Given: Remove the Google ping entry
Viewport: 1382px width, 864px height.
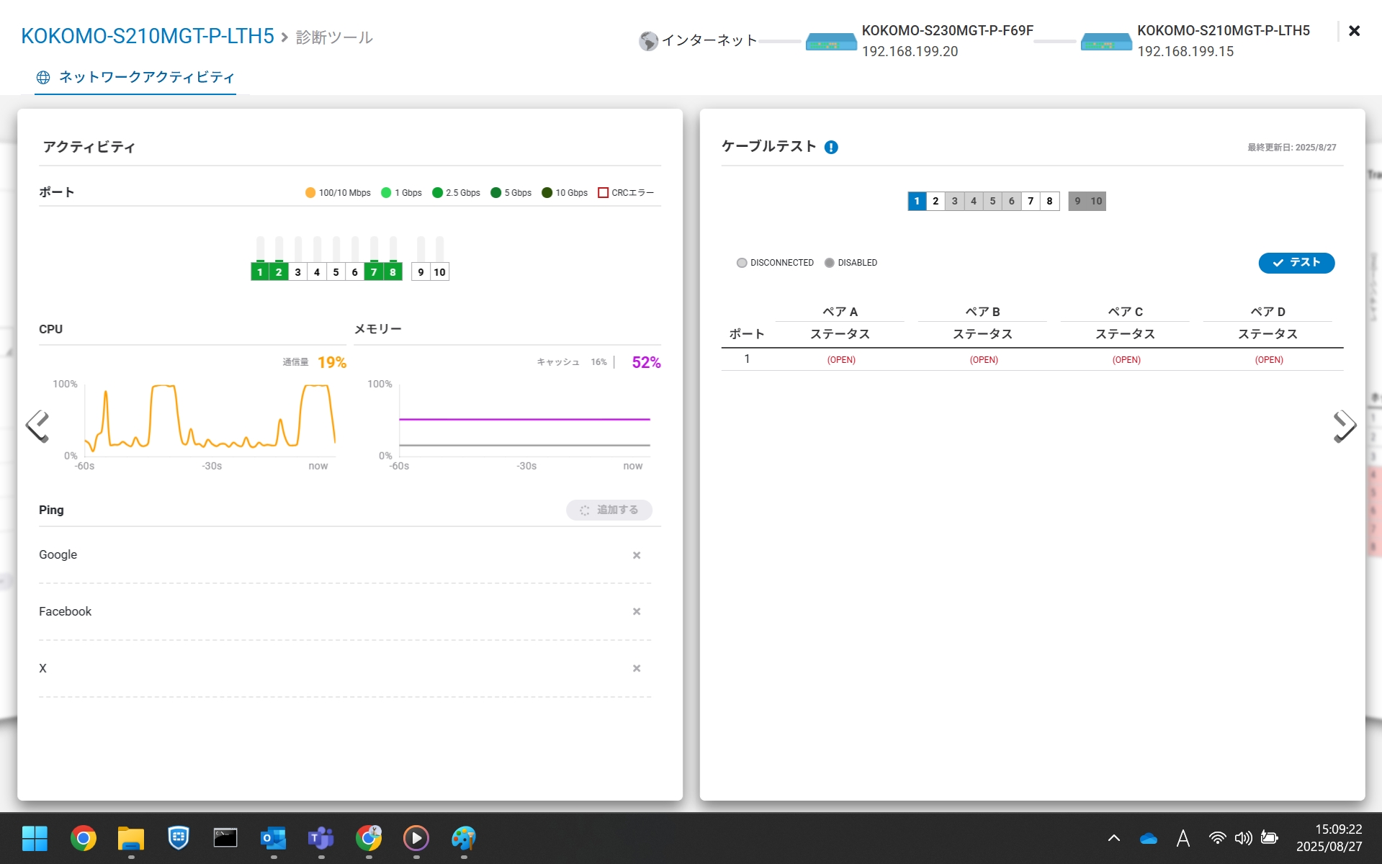Looking at the screenshot, I should pyautogui.click(x=636, y=555).
